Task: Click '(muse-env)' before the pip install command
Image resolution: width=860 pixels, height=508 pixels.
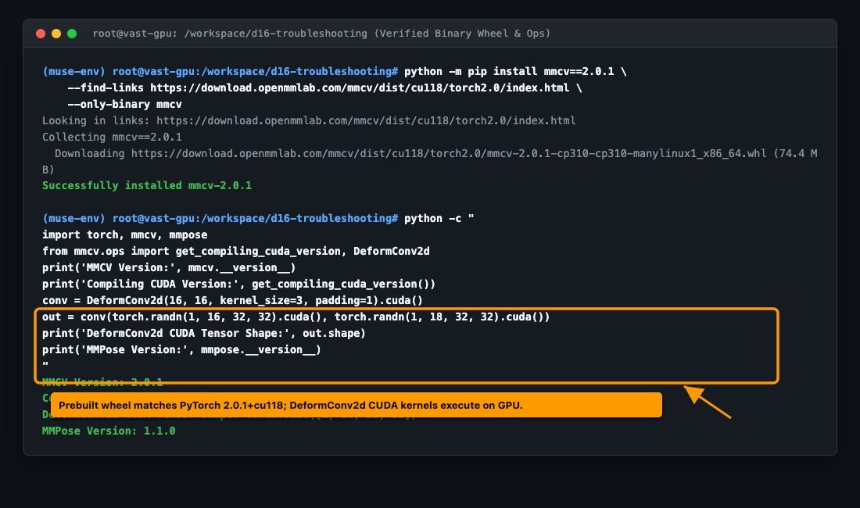Action: coord(73,71)
